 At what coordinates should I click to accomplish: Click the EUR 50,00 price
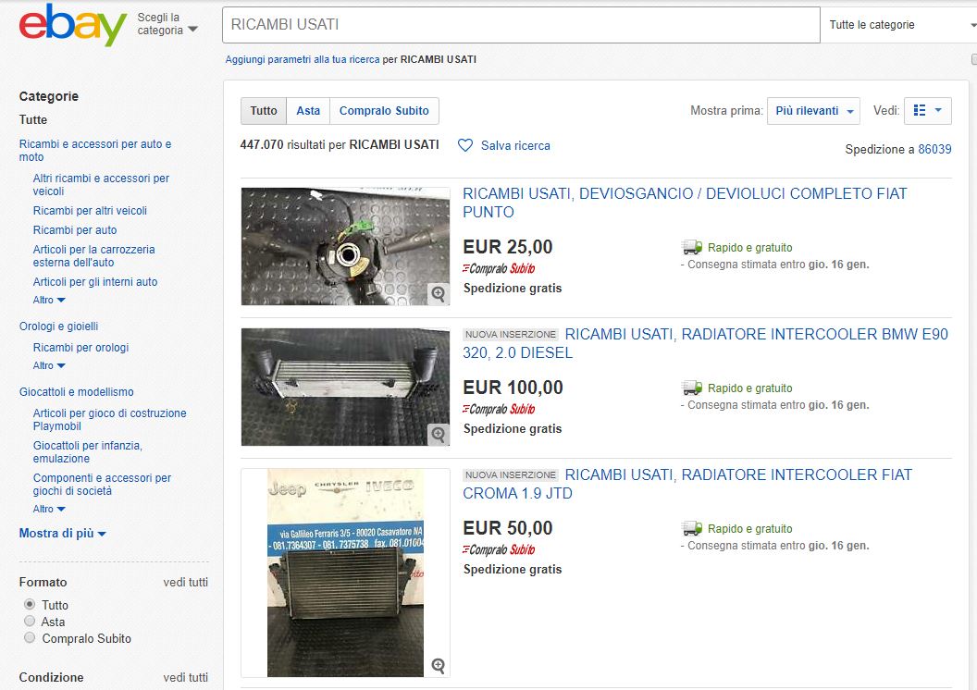point(508,529)
